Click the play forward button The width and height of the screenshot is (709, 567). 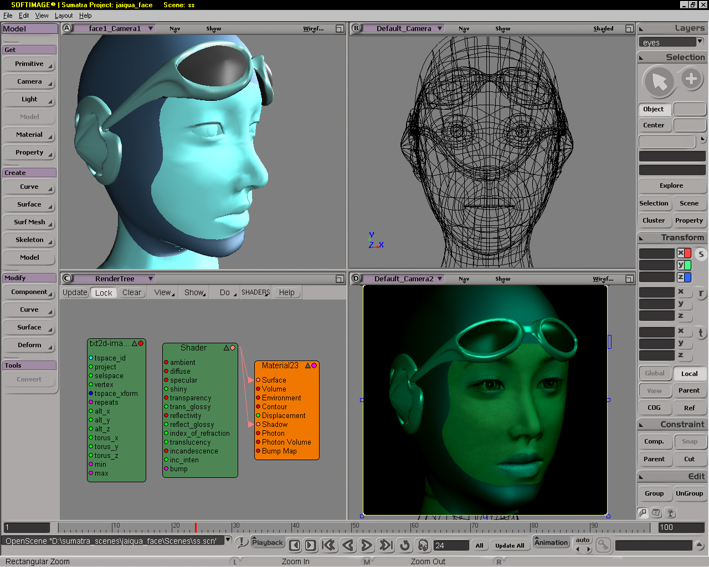366,545
